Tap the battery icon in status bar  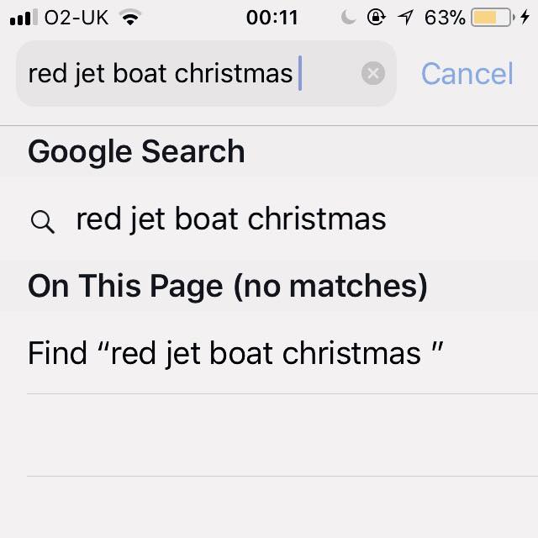(x=493, y=18)
